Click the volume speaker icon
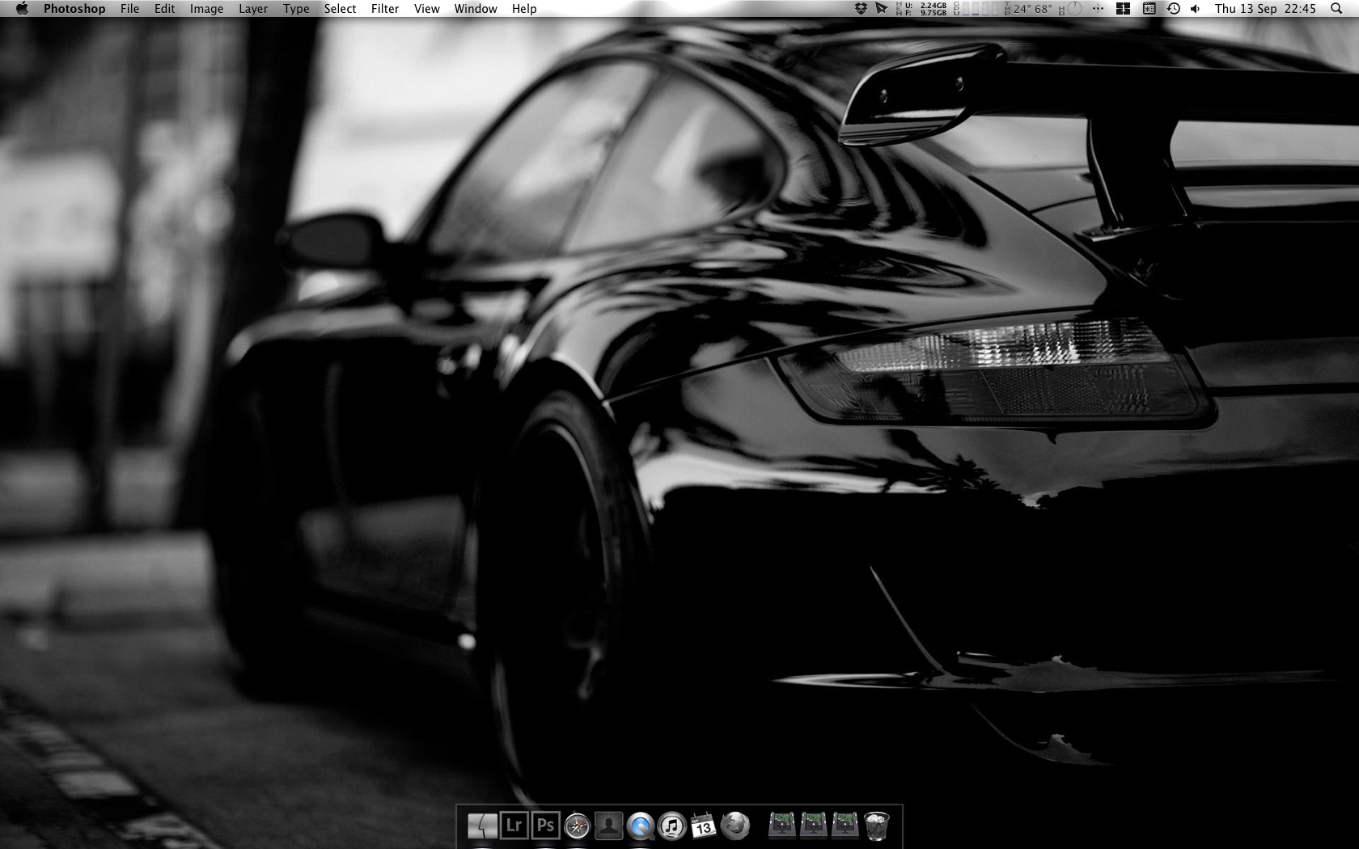Screen dimensions: 1359x849 click(1195, 9)
